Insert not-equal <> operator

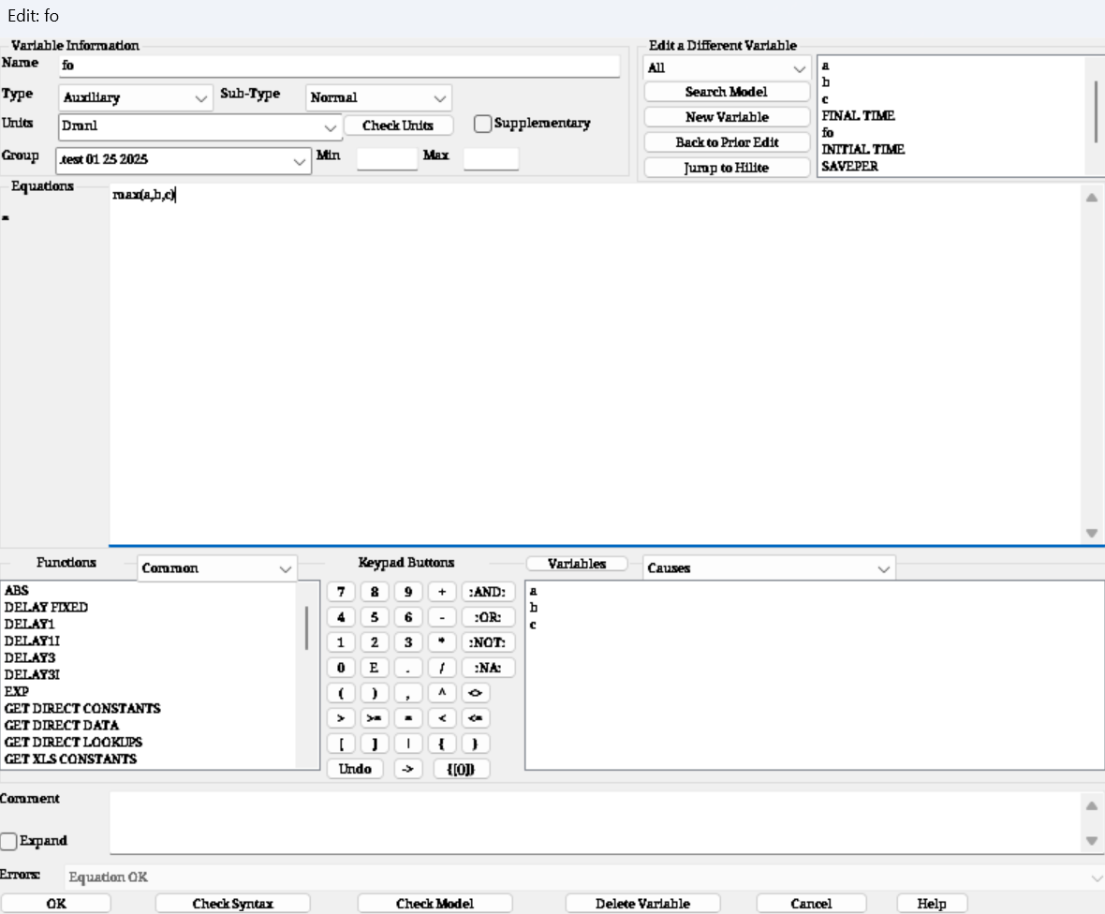(476, 693)
